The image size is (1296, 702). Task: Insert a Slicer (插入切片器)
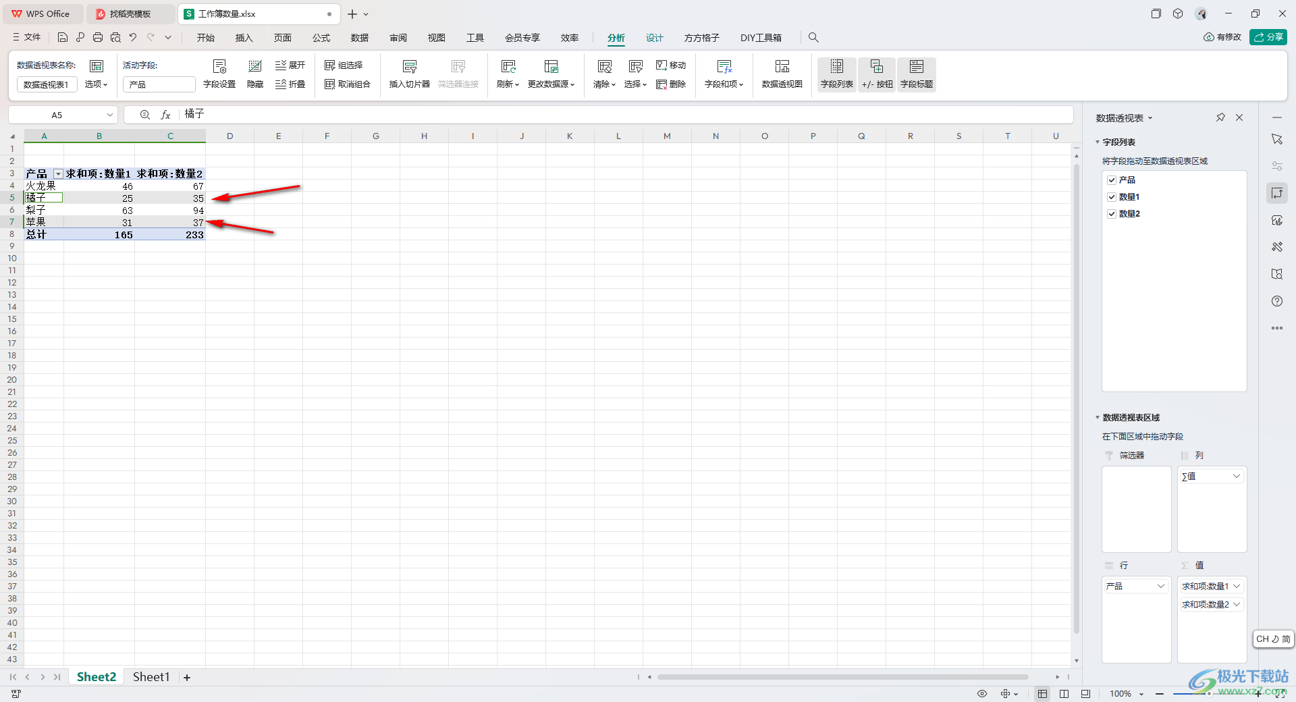410,74
